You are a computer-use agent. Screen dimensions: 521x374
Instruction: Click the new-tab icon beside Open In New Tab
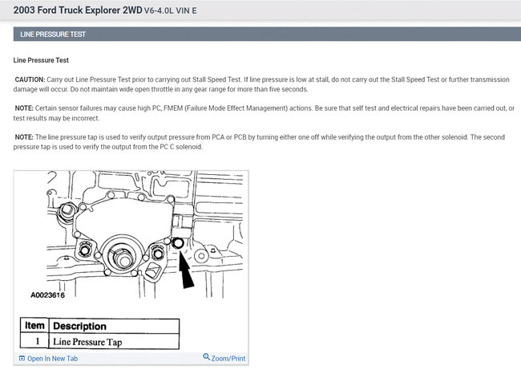pos(22,359)
